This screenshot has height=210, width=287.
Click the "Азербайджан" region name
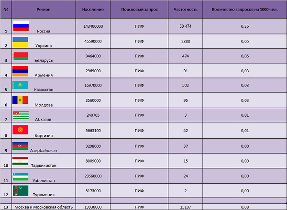pos(44,151)
